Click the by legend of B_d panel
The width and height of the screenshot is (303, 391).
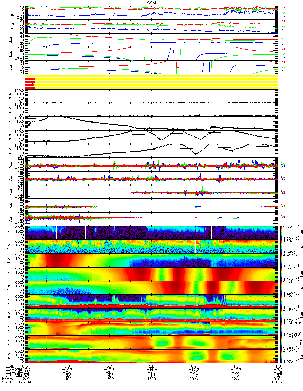tap(283, 53)
